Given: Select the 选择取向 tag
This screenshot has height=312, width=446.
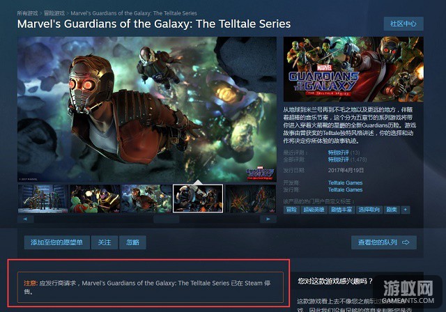Looking at the screenshot, I should [369, 210].
